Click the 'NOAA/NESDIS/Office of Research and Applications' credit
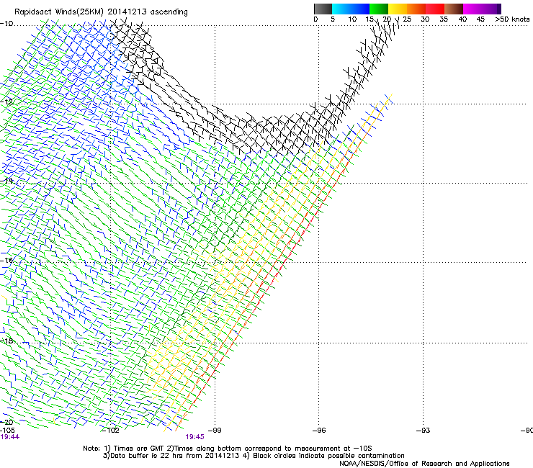533x468 pixels. [x=424, y=464]
